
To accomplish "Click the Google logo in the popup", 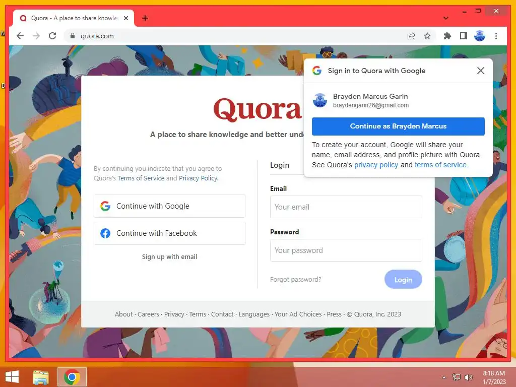I will click(317, 71).
